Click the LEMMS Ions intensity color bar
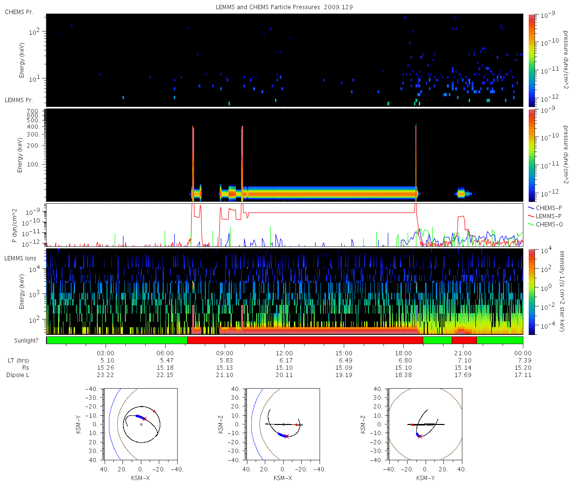Image resolution: width=581 pixels, height=484 pixels. (x=532, y=292)
